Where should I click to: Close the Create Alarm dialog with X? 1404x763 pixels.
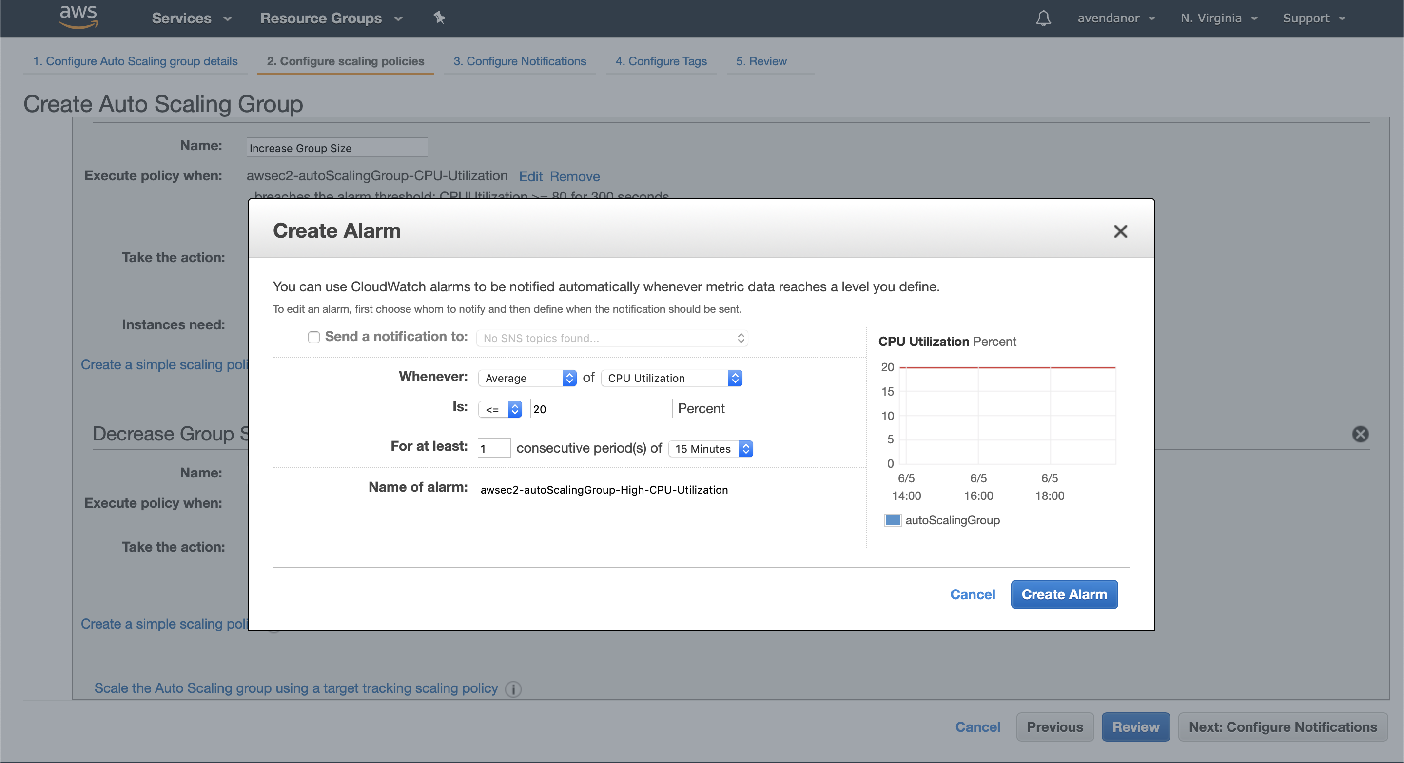click(x=1120, y=231)
